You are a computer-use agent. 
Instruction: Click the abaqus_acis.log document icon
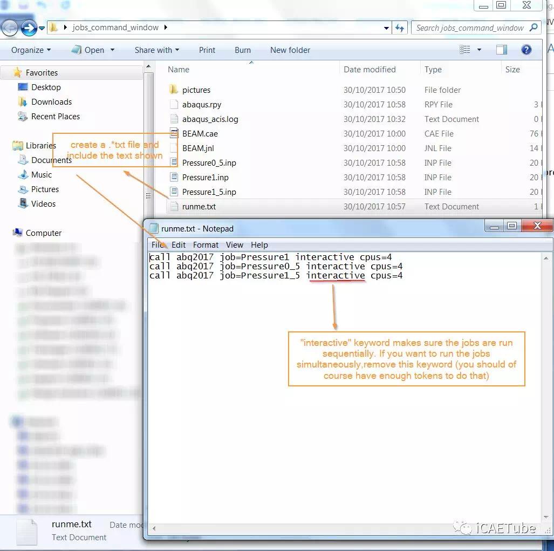pyautogui.click(x=174, y=119)
